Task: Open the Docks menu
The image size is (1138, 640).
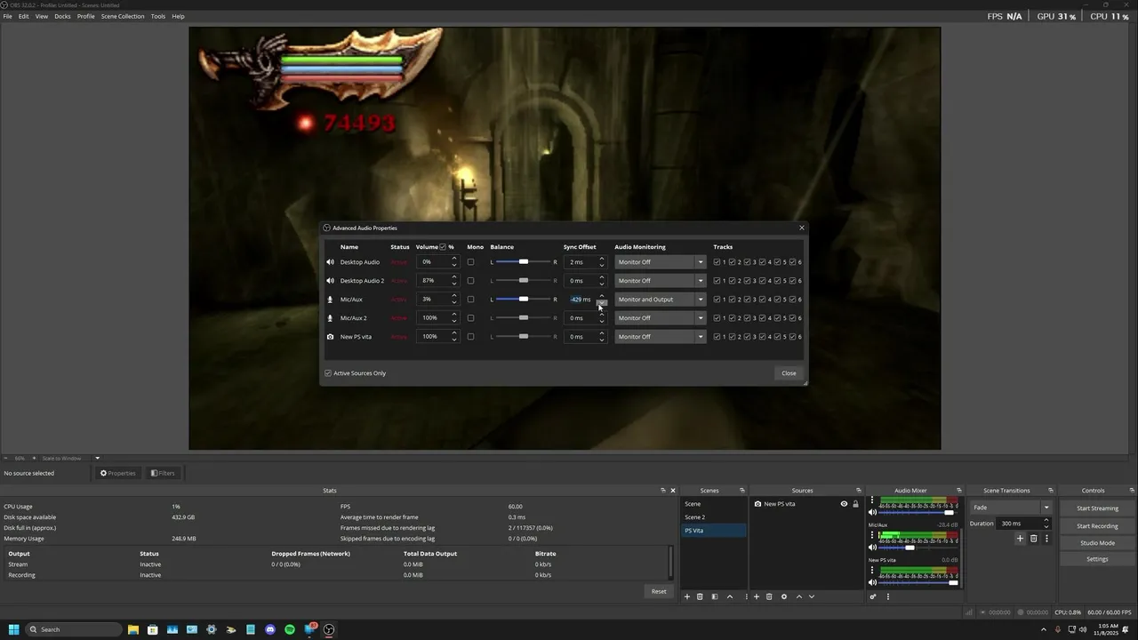Action: 62,16
